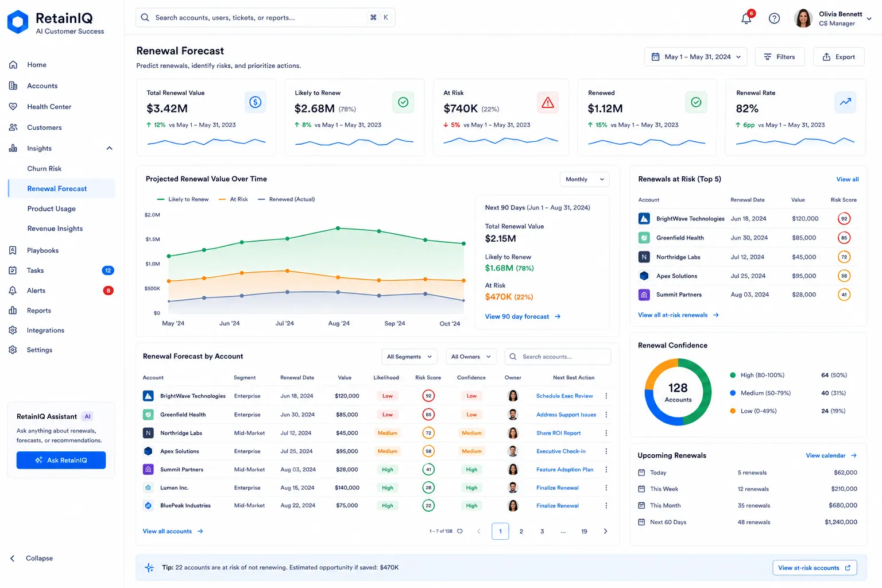
Task: Click the Export button
Action: click(839, 57)
